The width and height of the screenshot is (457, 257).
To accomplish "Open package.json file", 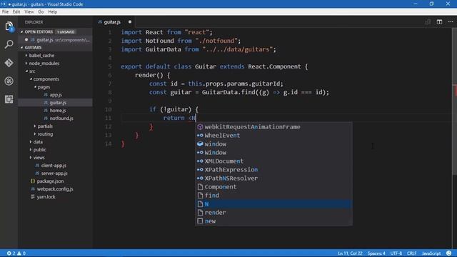I will (x=50, y=181).
